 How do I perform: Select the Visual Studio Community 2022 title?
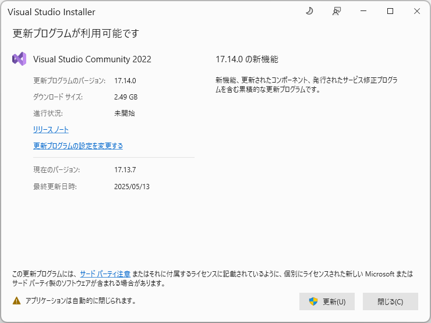click(92, 59)
